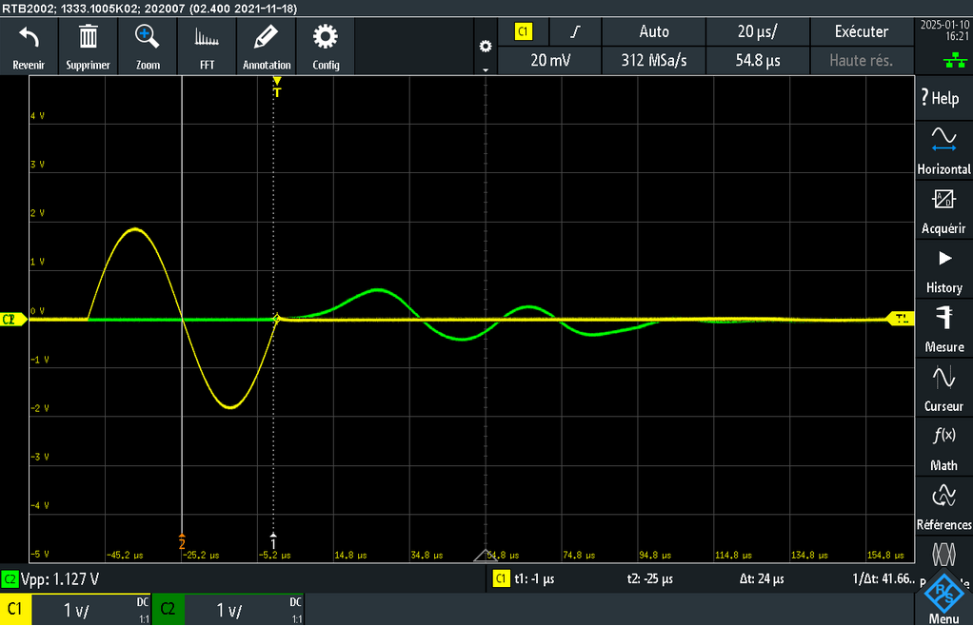
Task: Click the trigger level 20 mV field
Action: tap(550, 60)
